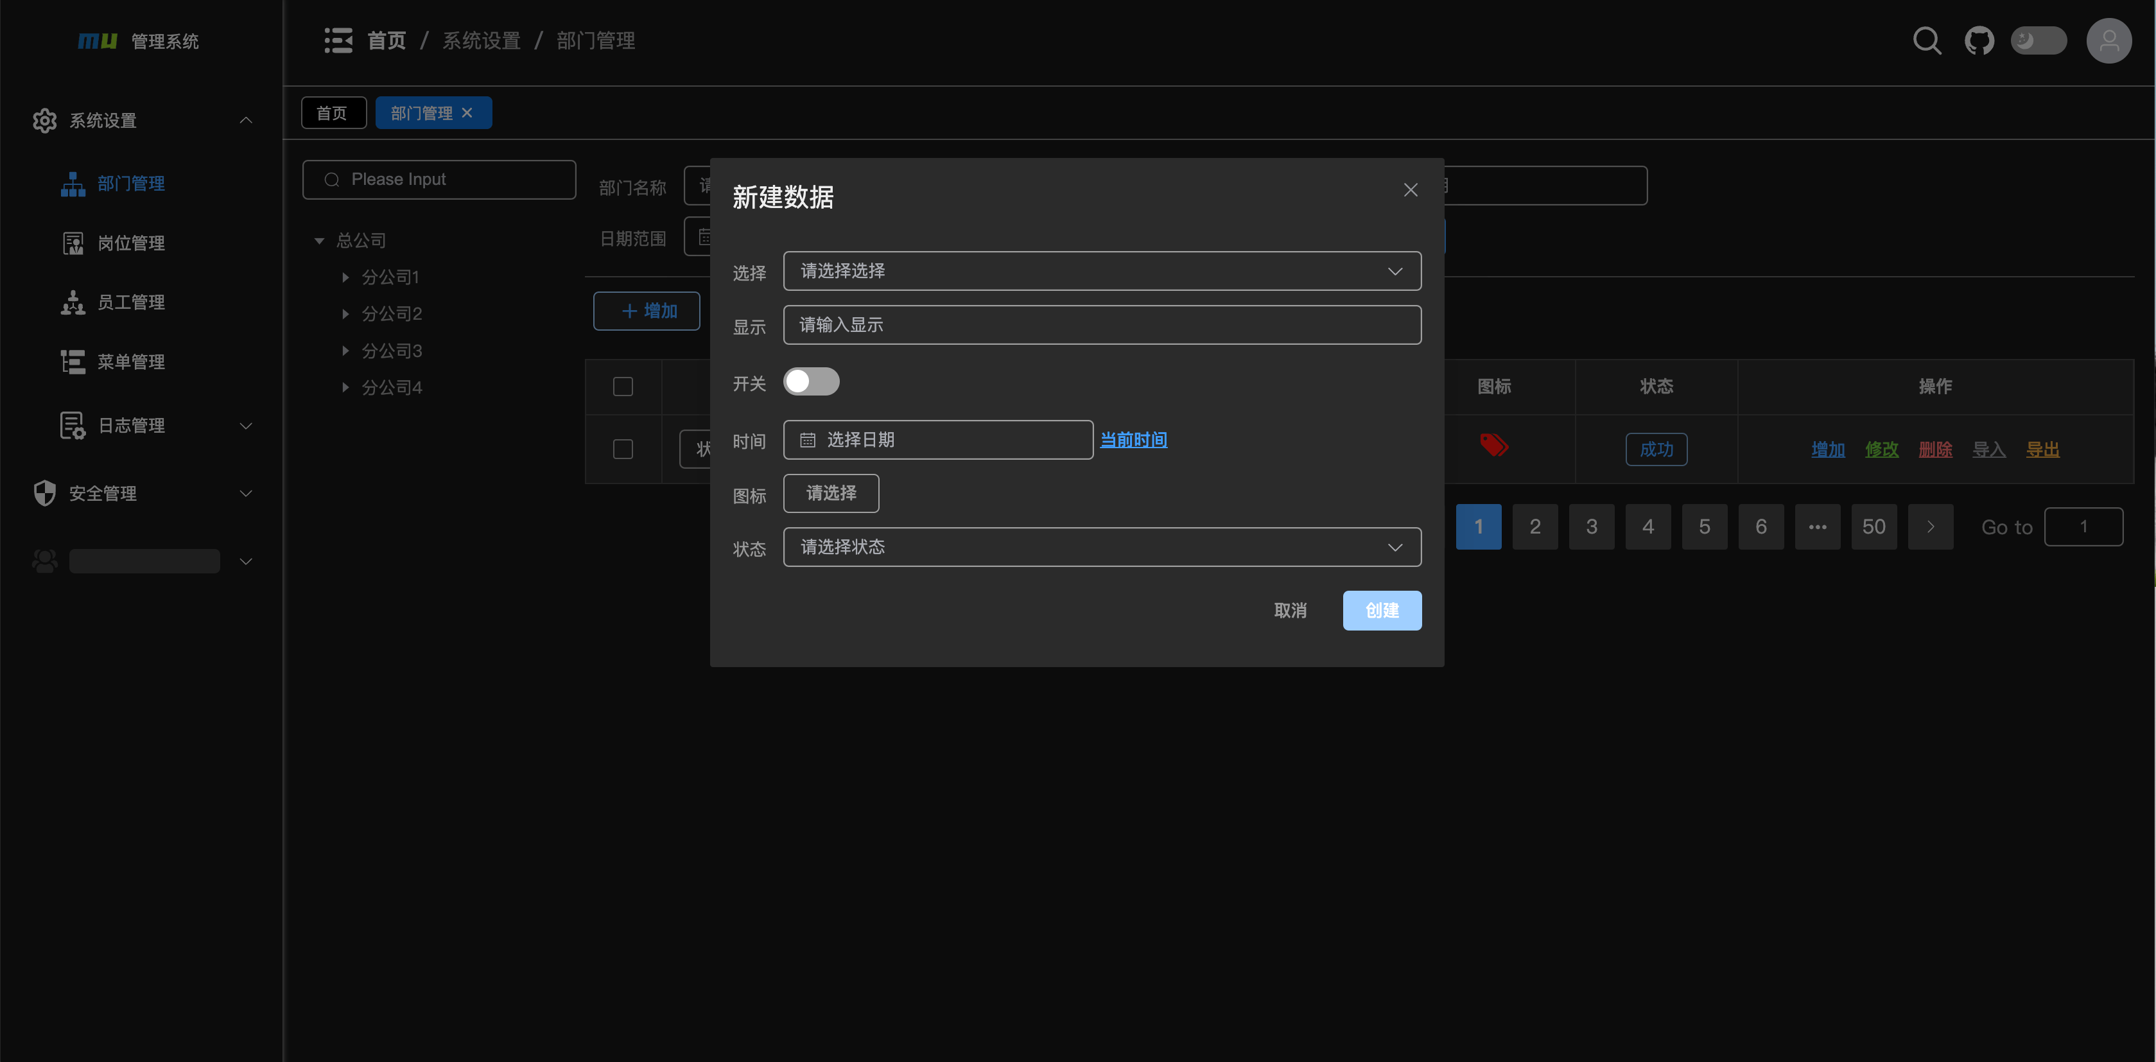The image size is (2156, 1062).
Task: Click the search magnifier icon in header
Action: click(1927, 40)
